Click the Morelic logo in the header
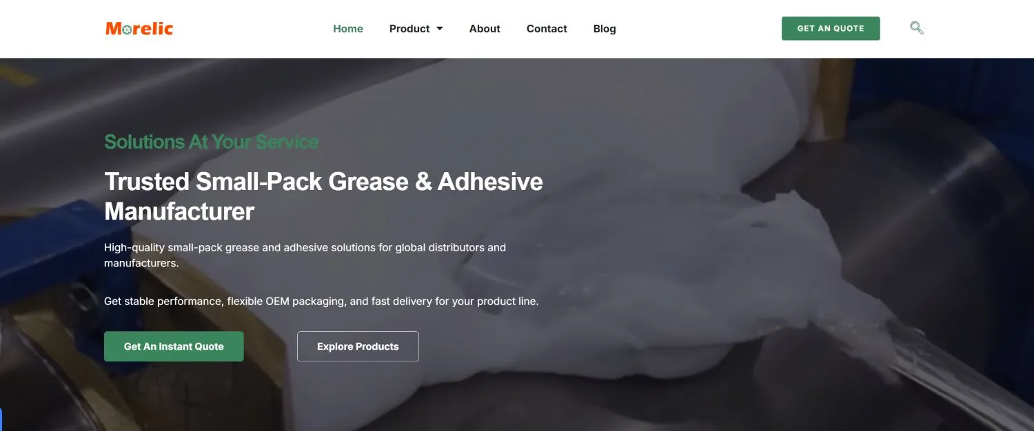The width and height of the screenshot is (1034, 431). (x=139, y=28)
